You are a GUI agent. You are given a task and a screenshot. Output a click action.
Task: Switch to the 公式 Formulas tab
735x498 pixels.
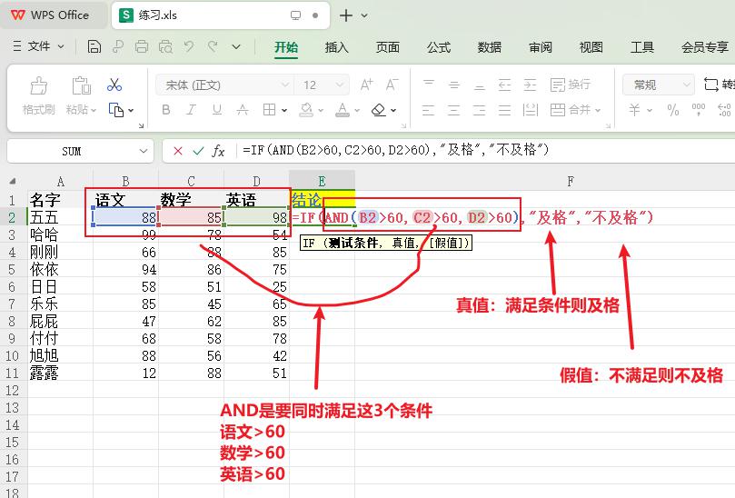[439, 47]
